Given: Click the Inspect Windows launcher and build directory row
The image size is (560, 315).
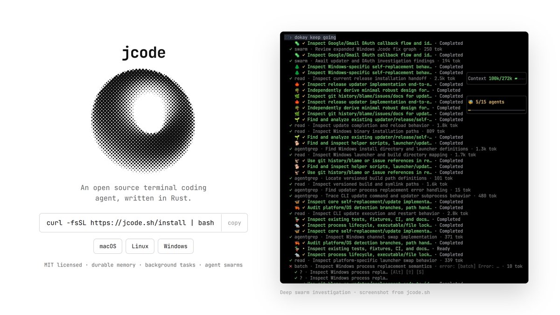Looking at the screenshot, I should [x=382, y=155].
